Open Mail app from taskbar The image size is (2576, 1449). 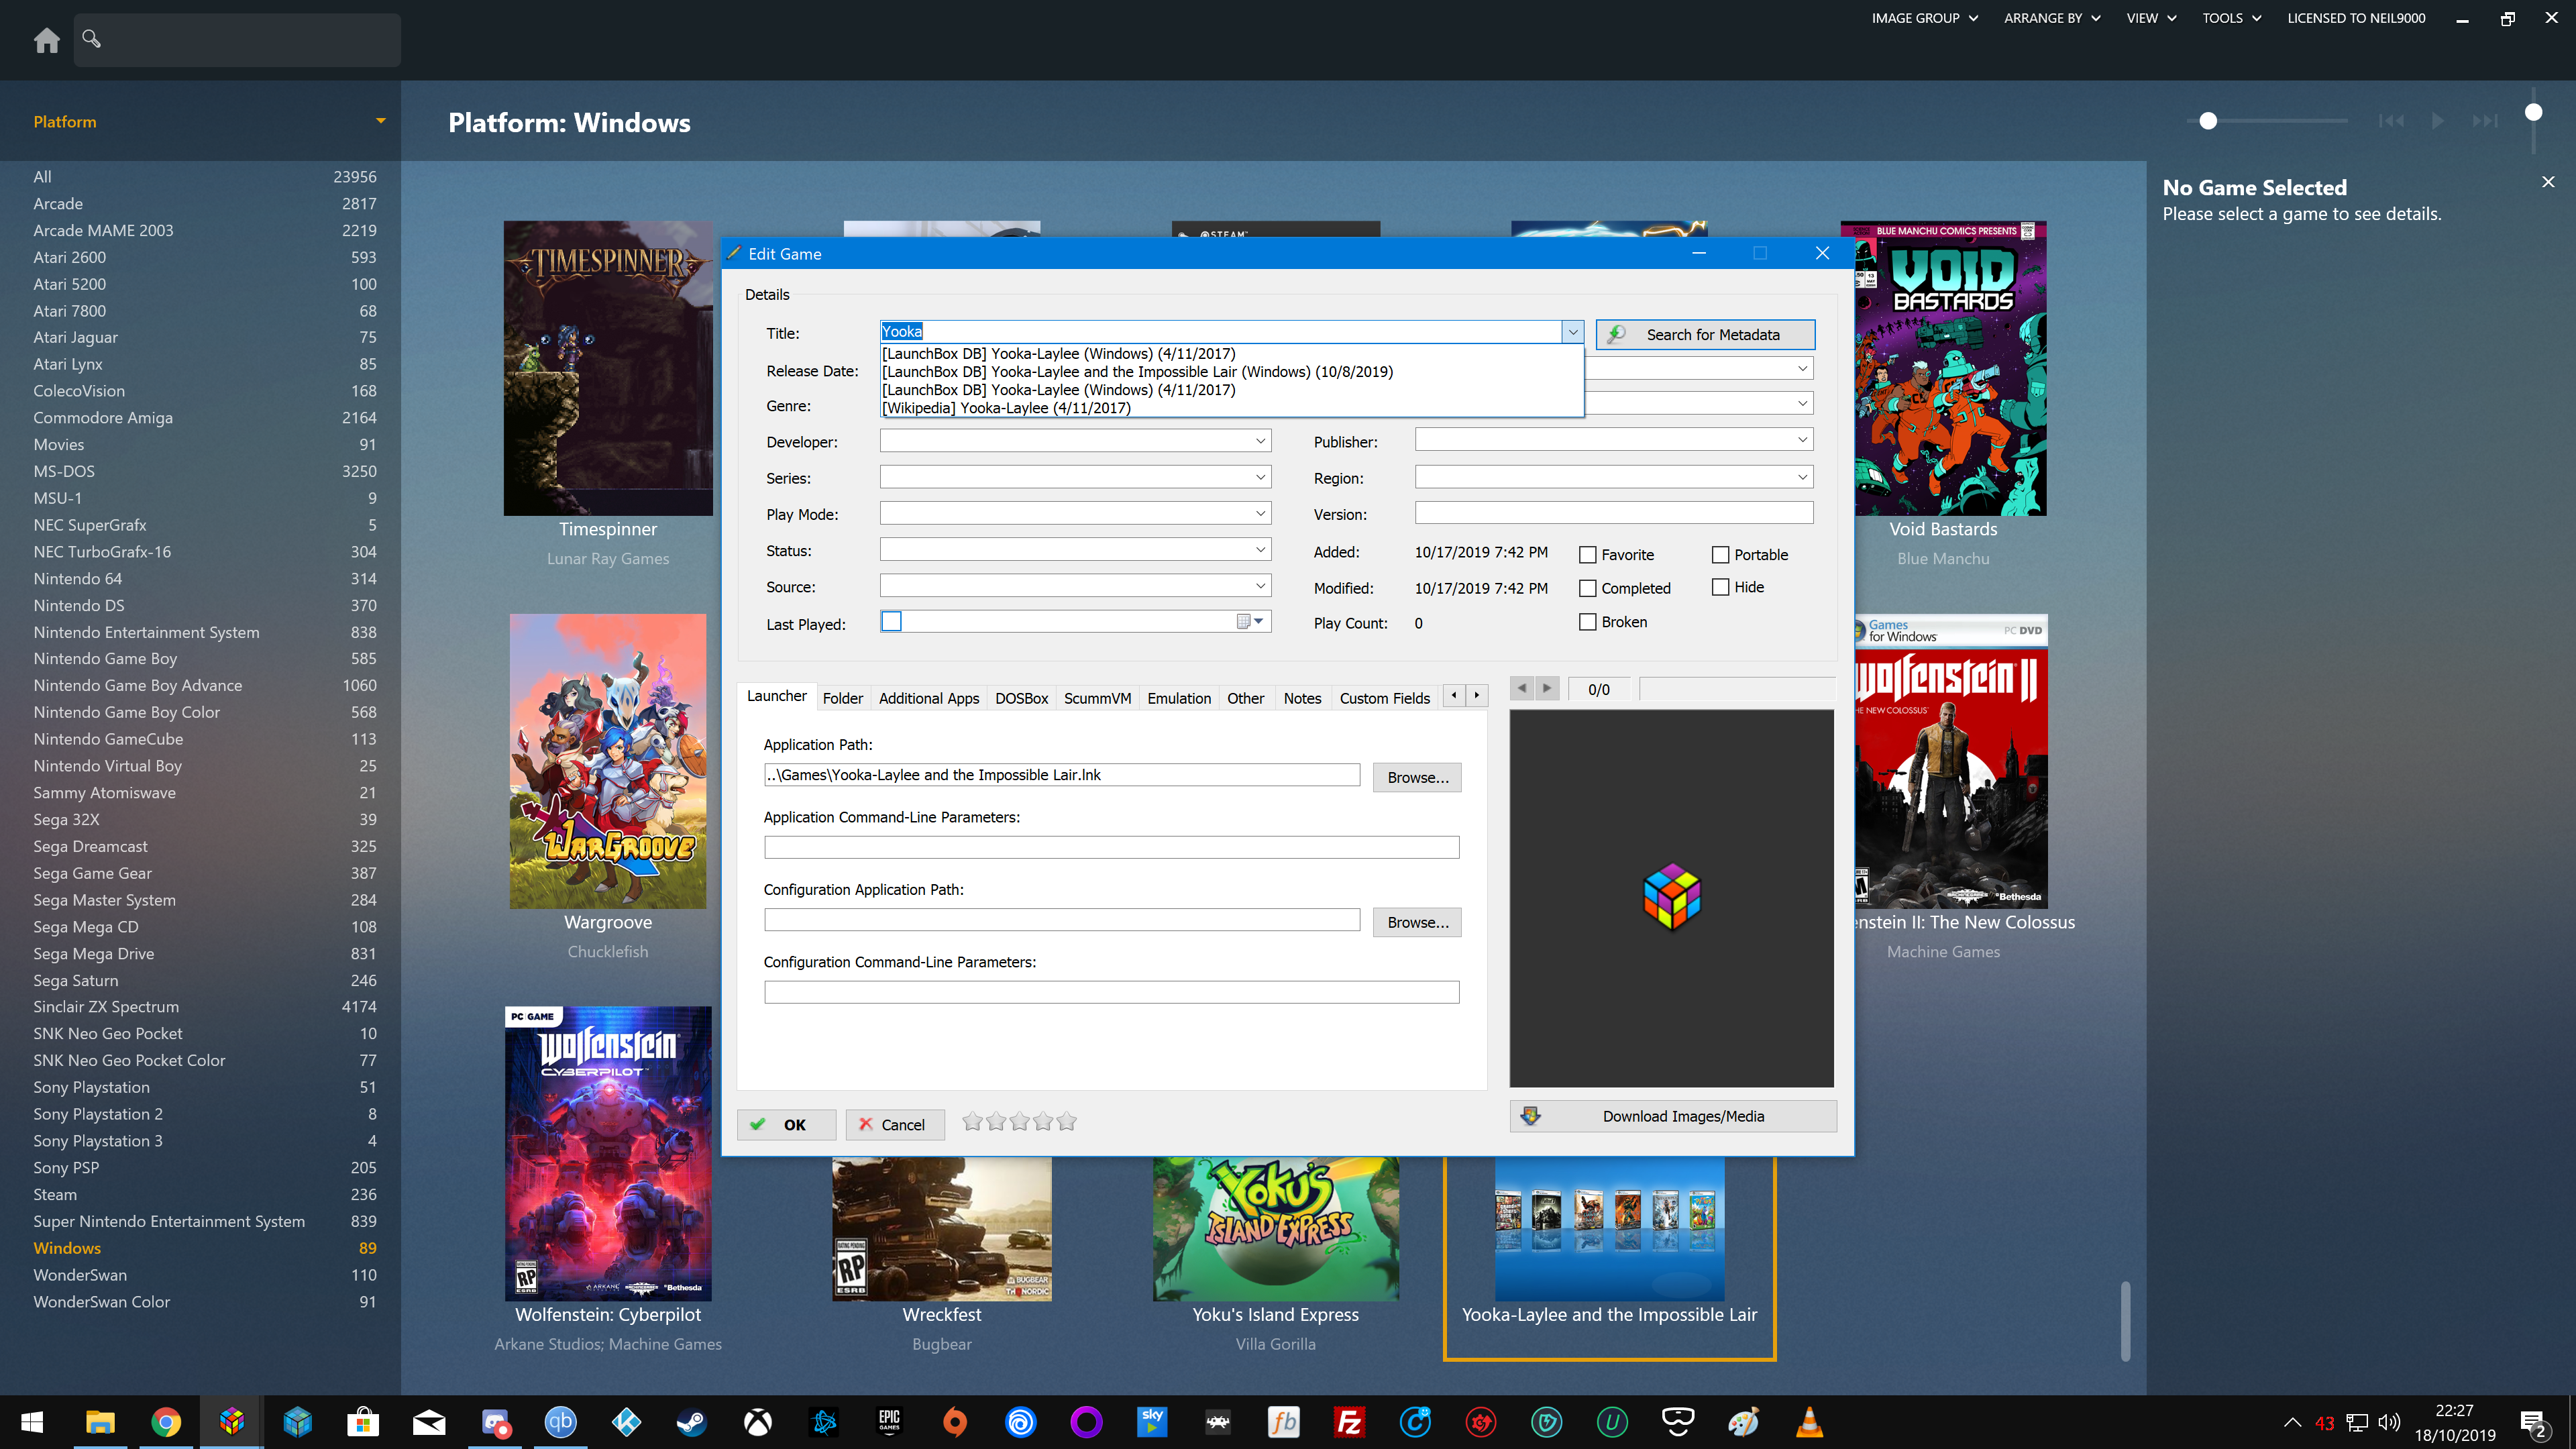[429, 1421]
